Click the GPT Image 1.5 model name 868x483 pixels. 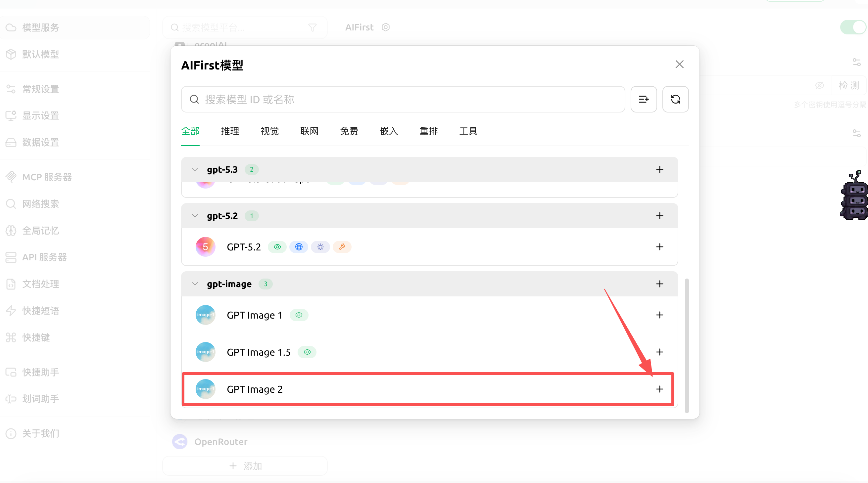259,352
